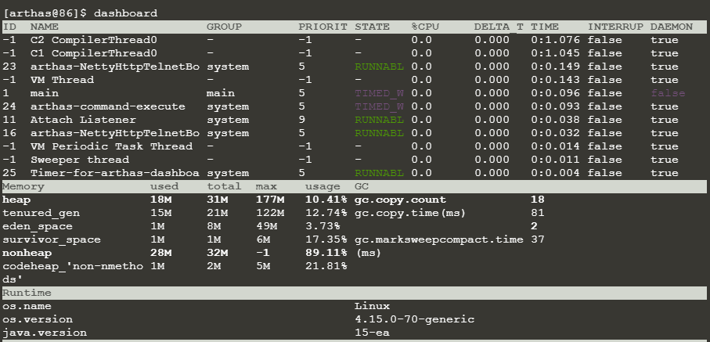The image size is (710, 342).
Task: Click heap usage 10.41%
Action: [x=326, y=200]
